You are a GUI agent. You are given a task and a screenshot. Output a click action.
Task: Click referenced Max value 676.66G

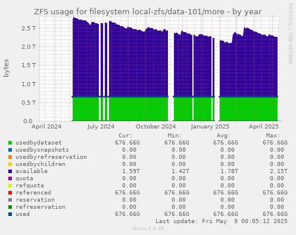(x=275, y=193)
